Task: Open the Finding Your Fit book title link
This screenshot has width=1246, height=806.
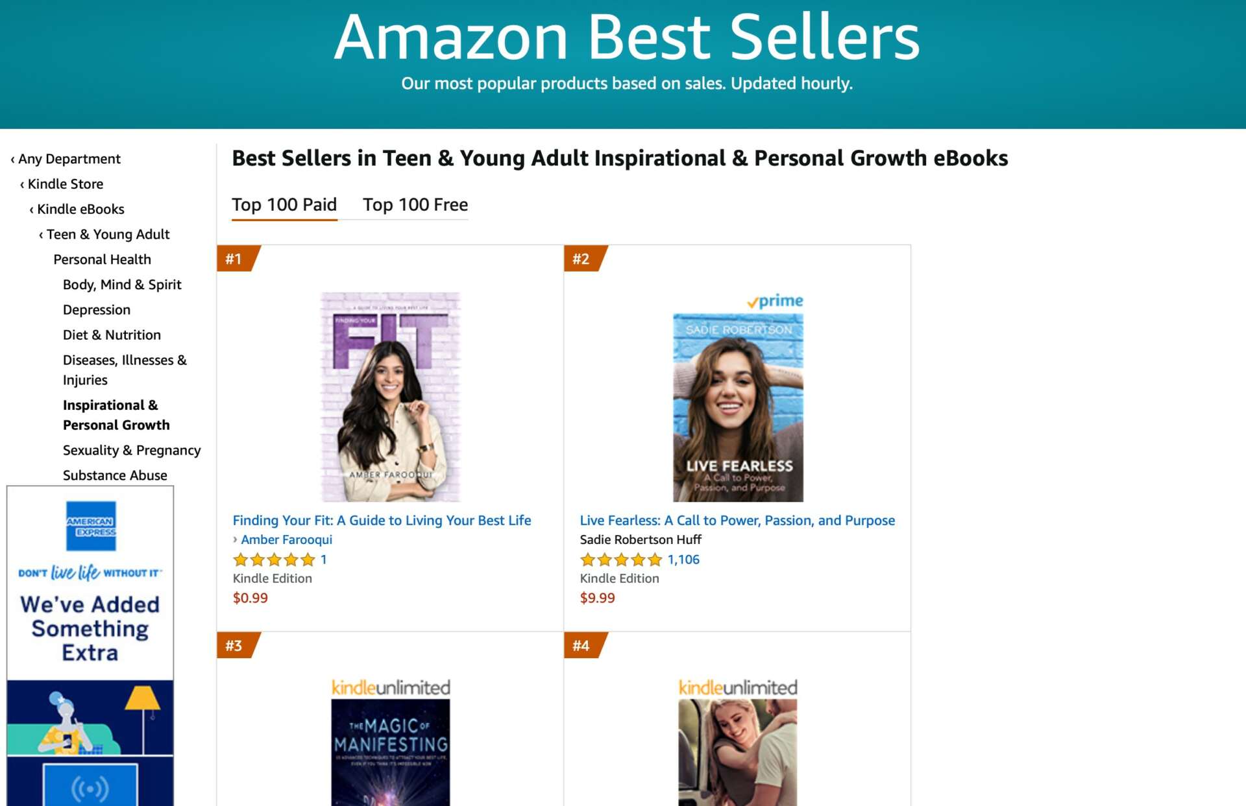Action: (382, 520)
